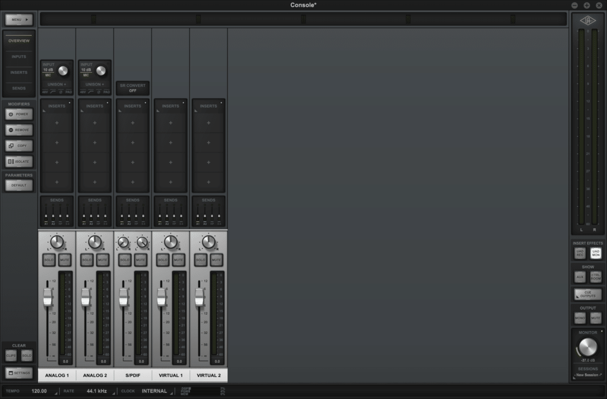Add plug-in in fourth insert slot of Virtual 1

170,182
